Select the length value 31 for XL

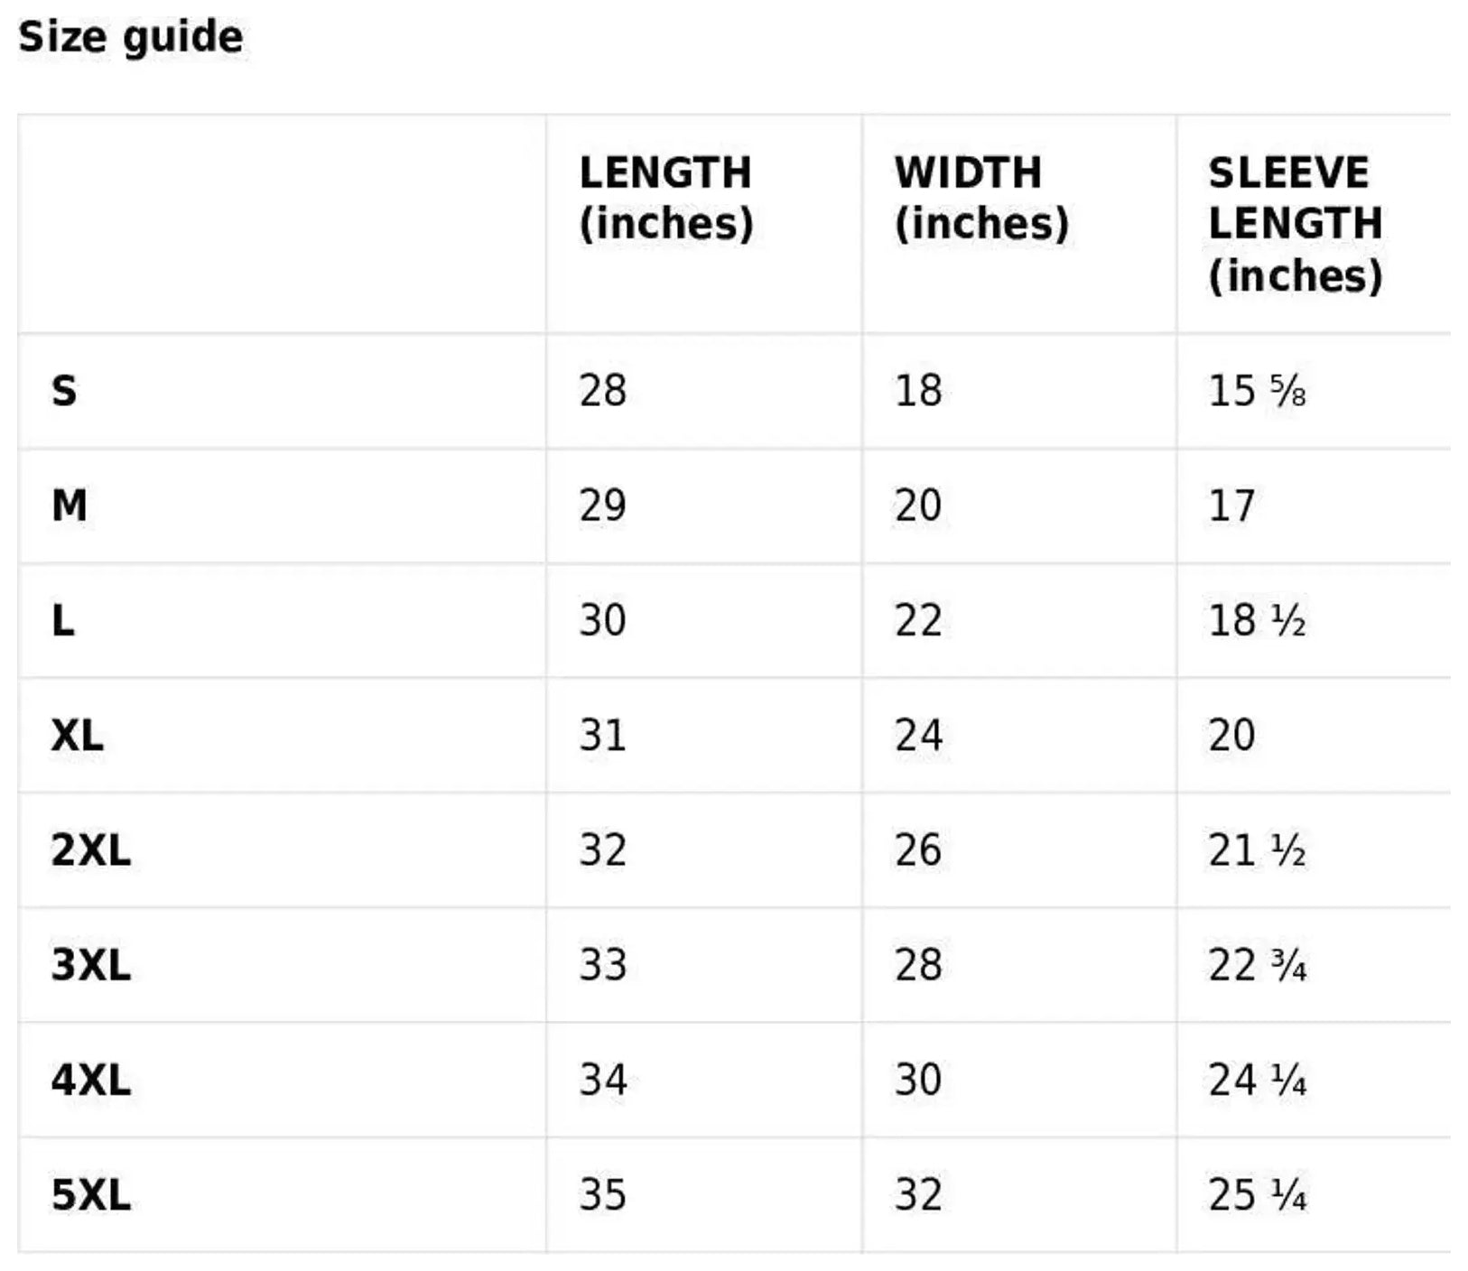tap(602, 736)
